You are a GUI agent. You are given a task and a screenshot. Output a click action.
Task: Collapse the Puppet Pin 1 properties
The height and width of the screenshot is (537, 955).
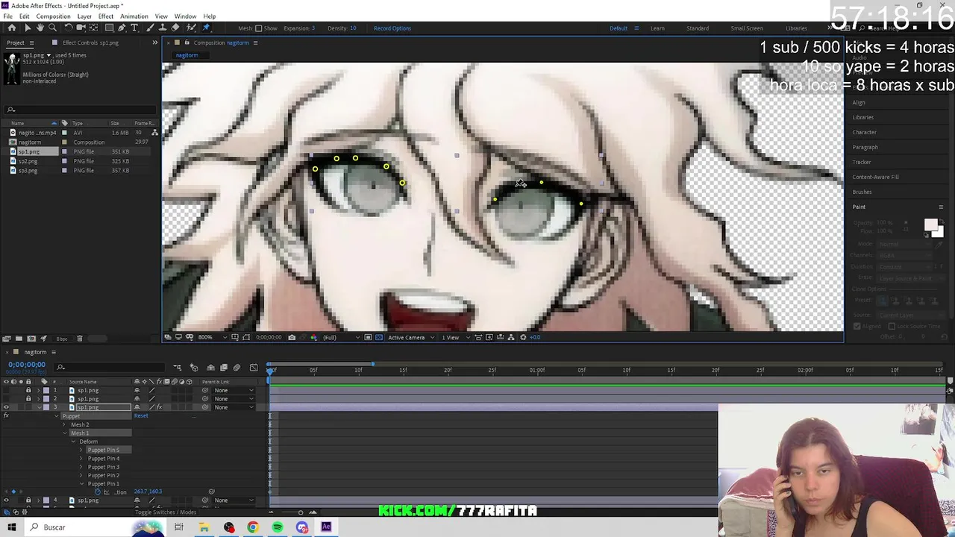click(x=81, y=483)
